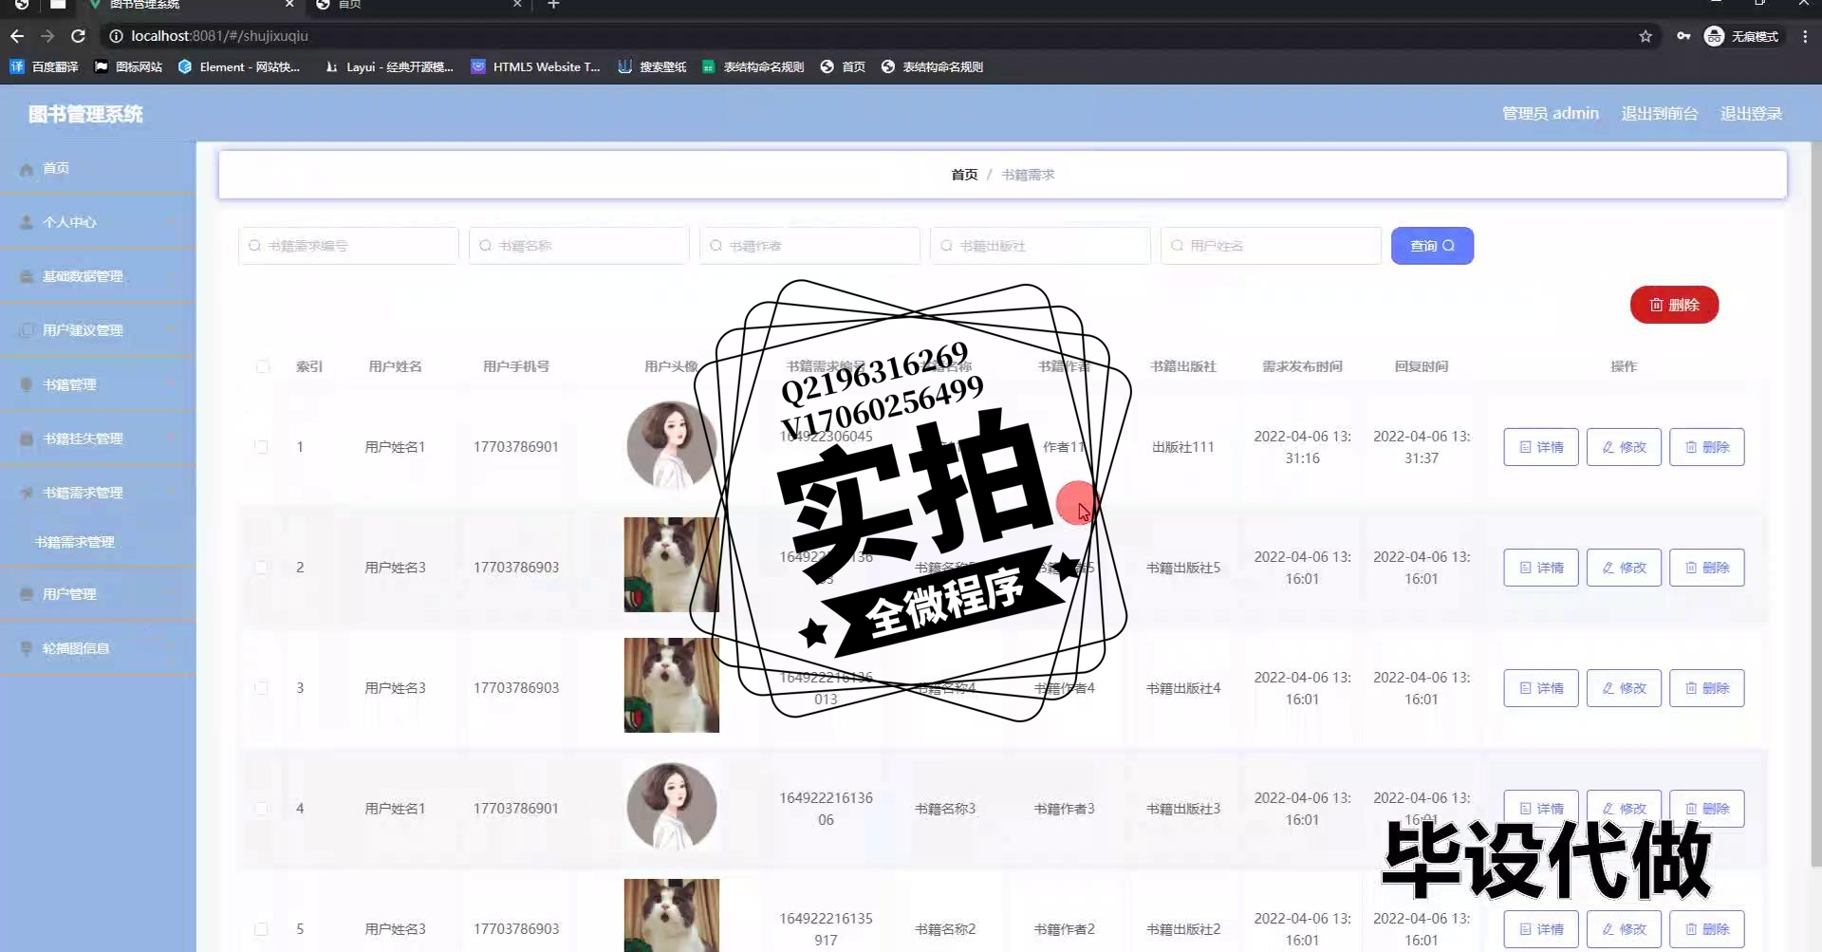
Task: Go to 首页 in the breadcrumb
Action: pos(964,175)
